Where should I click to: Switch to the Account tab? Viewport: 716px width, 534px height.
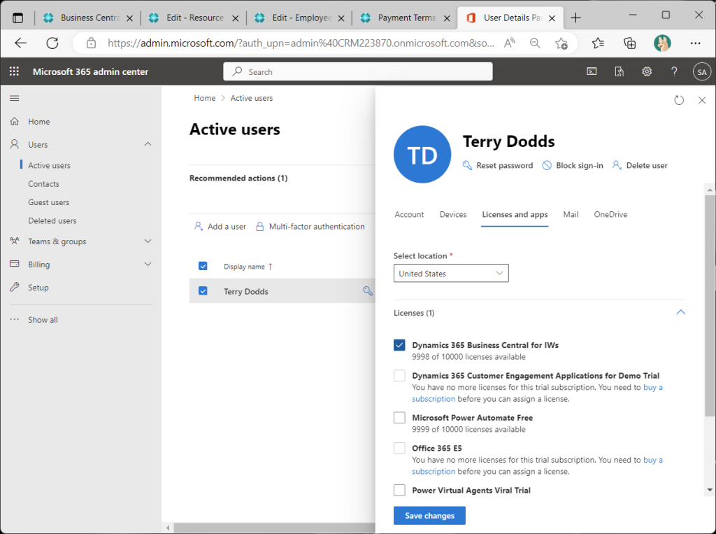pyautogui.click(x=409, y=214)
